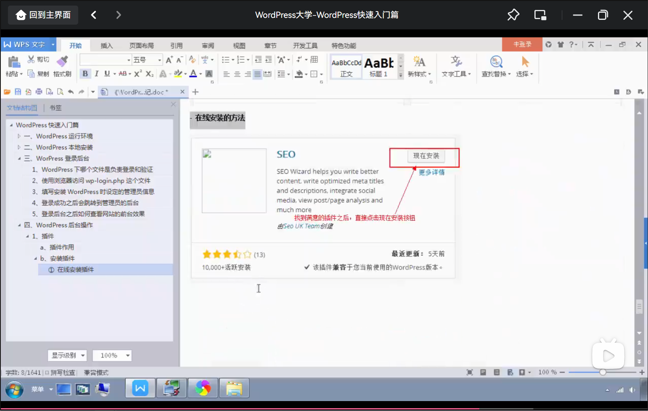
Task: Select the 标题 1 heading style
Action: (379, 67)
